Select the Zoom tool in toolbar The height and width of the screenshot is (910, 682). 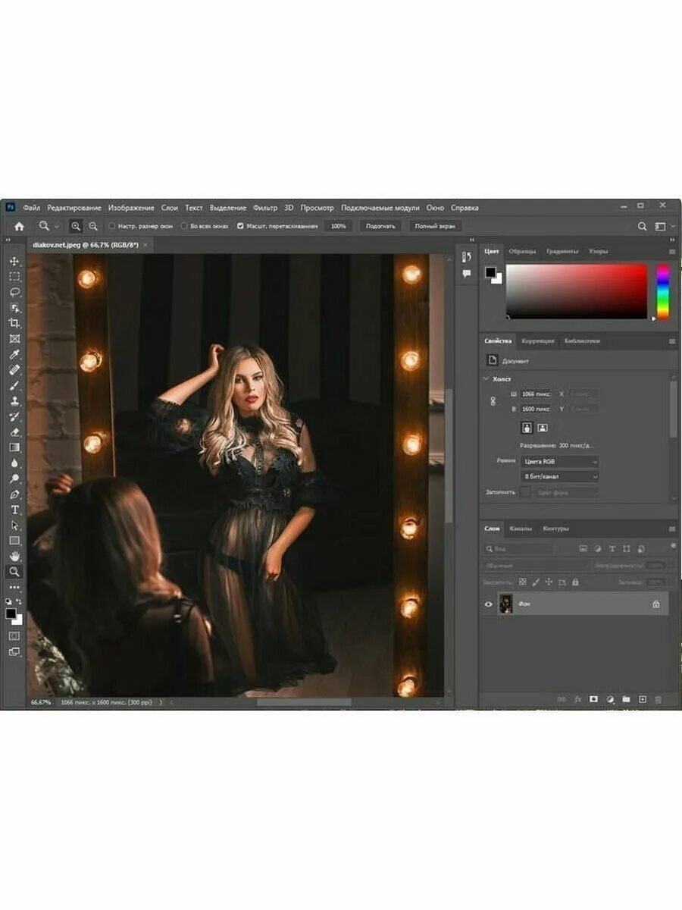click(x=14, y=572)
